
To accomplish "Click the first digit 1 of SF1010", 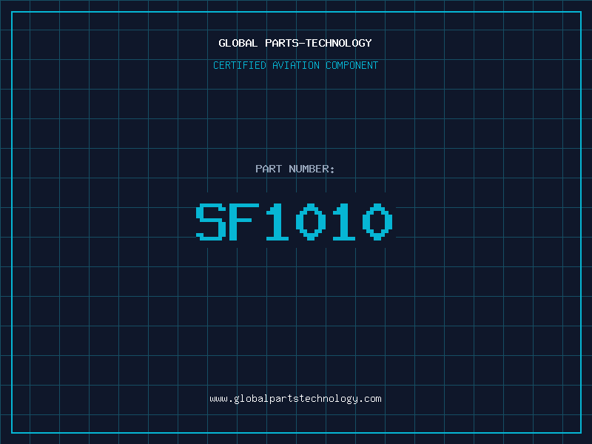I will click(277, 222).
